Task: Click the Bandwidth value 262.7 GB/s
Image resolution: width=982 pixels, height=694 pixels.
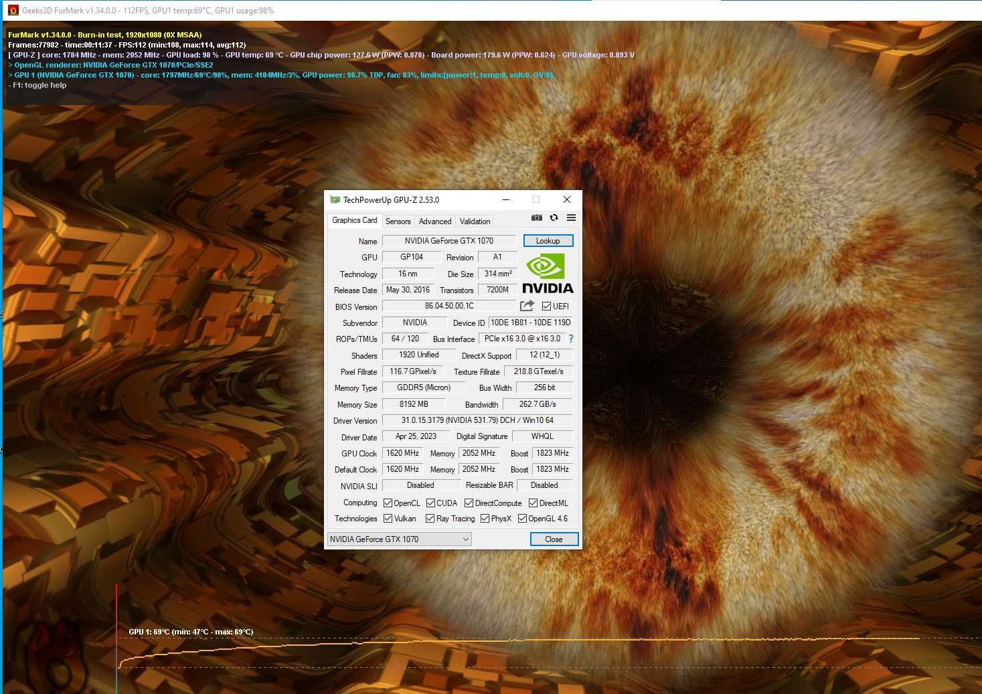Action: (x=538, y=404)
